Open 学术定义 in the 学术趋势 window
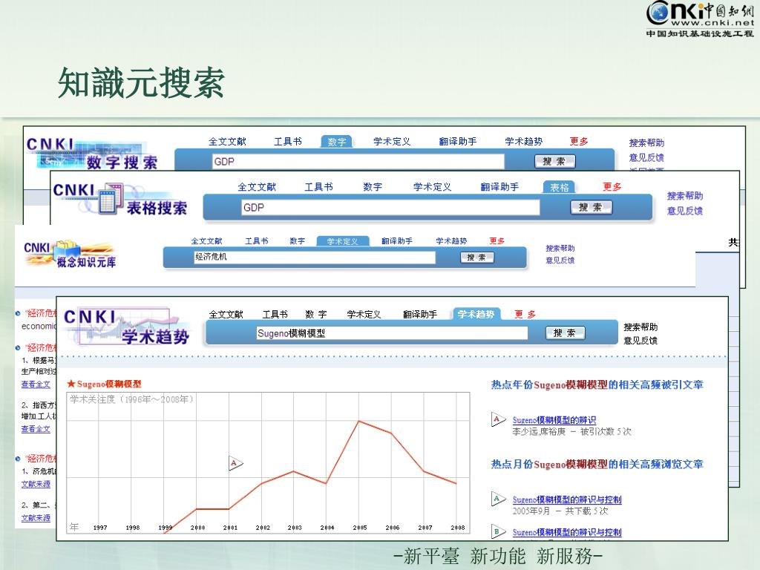The image size is (760, 570). (x=364, y=315)
